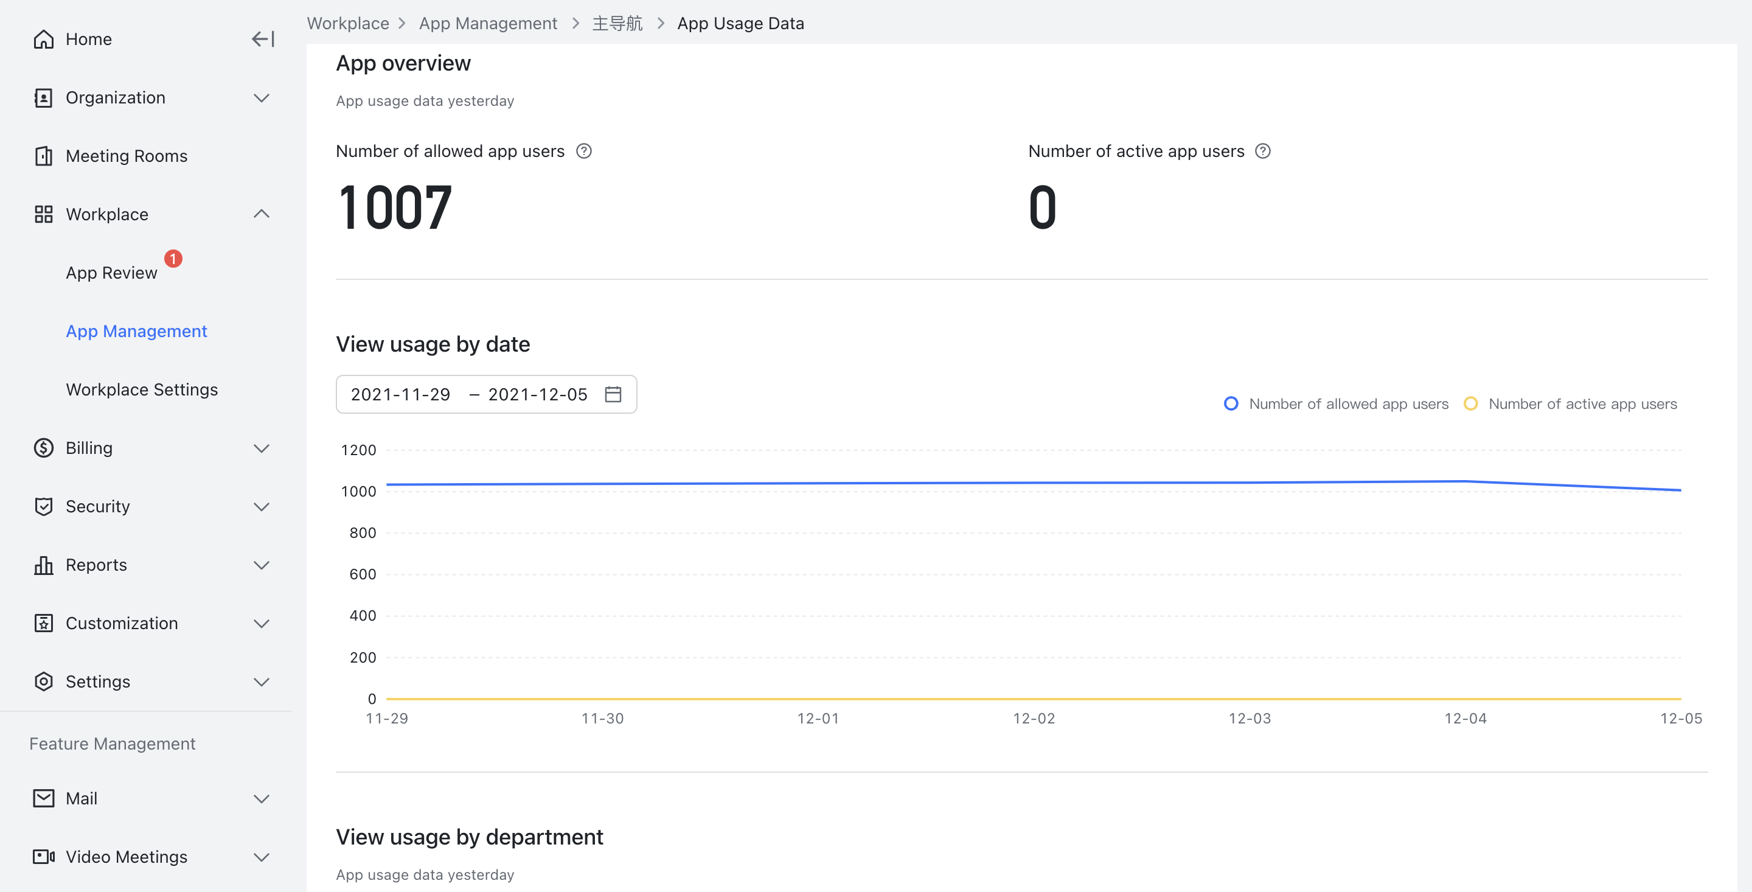Click the App Usage Data breadcrumb
Viewport: 1752px width, 892px height.
point(740,23)
